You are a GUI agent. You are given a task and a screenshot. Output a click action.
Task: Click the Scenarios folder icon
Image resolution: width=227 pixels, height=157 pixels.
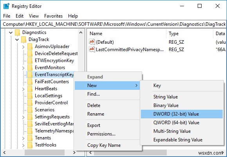click(30, 110)
